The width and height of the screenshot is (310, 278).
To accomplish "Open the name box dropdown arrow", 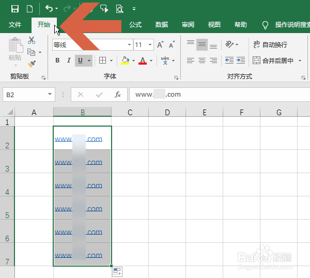I will click(50, 95).
